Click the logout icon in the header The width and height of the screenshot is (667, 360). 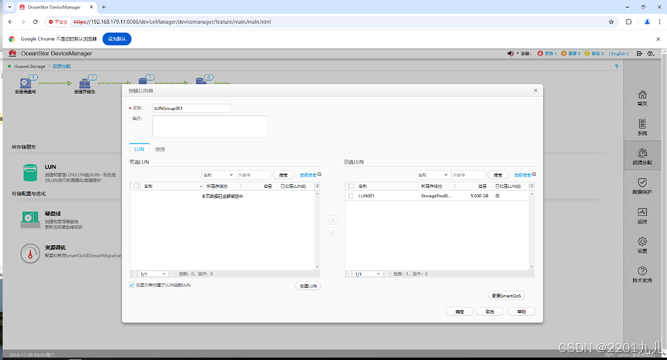tap(639, 53)
